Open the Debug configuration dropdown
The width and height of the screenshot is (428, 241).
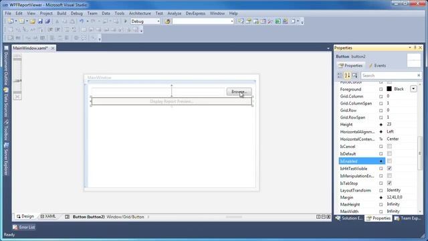[x=158, y=21]
